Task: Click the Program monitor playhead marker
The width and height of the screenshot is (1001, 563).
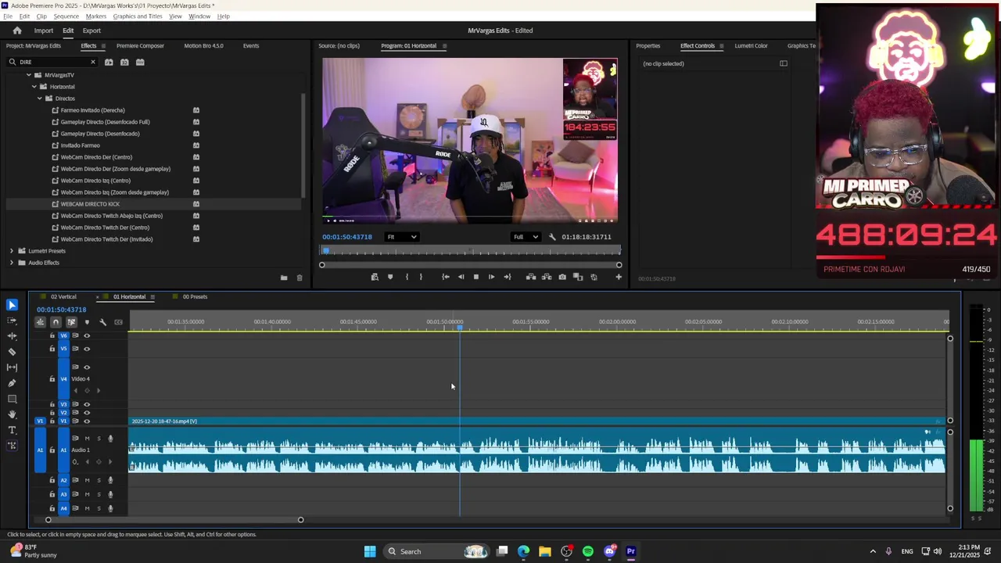Action: tap(325, 251)
